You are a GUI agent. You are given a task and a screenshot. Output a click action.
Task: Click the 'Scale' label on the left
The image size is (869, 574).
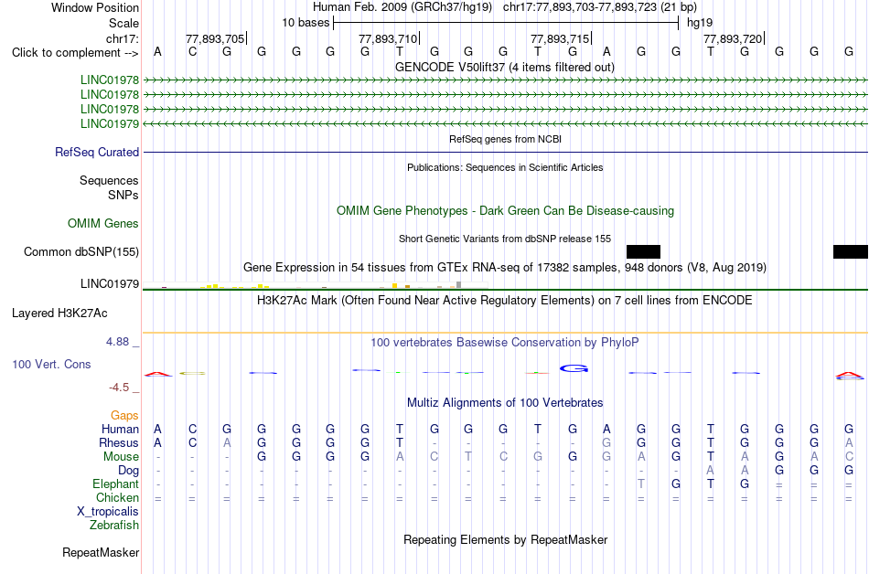[x=123, y=23]
